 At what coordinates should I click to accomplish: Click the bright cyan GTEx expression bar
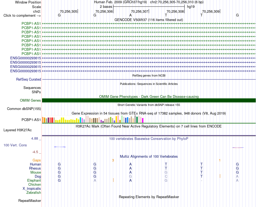[80, 120]
